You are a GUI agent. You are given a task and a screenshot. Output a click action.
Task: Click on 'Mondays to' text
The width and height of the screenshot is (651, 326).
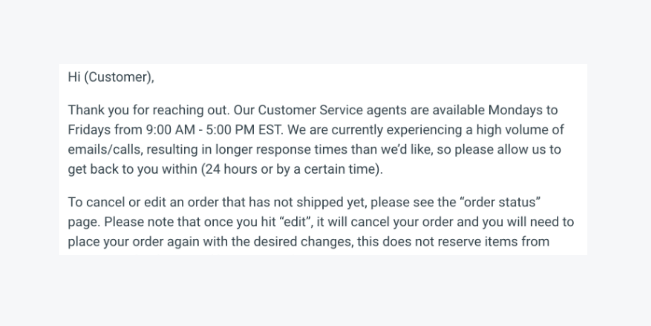[523, 110]
